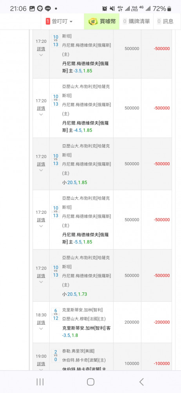Image resolution: width=181 pixels, height=393 pixels.
Task: Open 詳情 for the -5.5 handicap bet
Action: (x=41, y=220)
